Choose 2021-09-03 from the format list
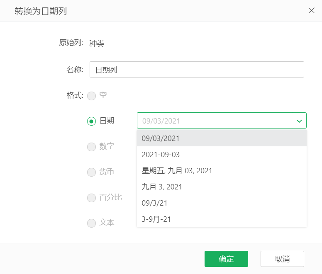 [x=222, y=155]
